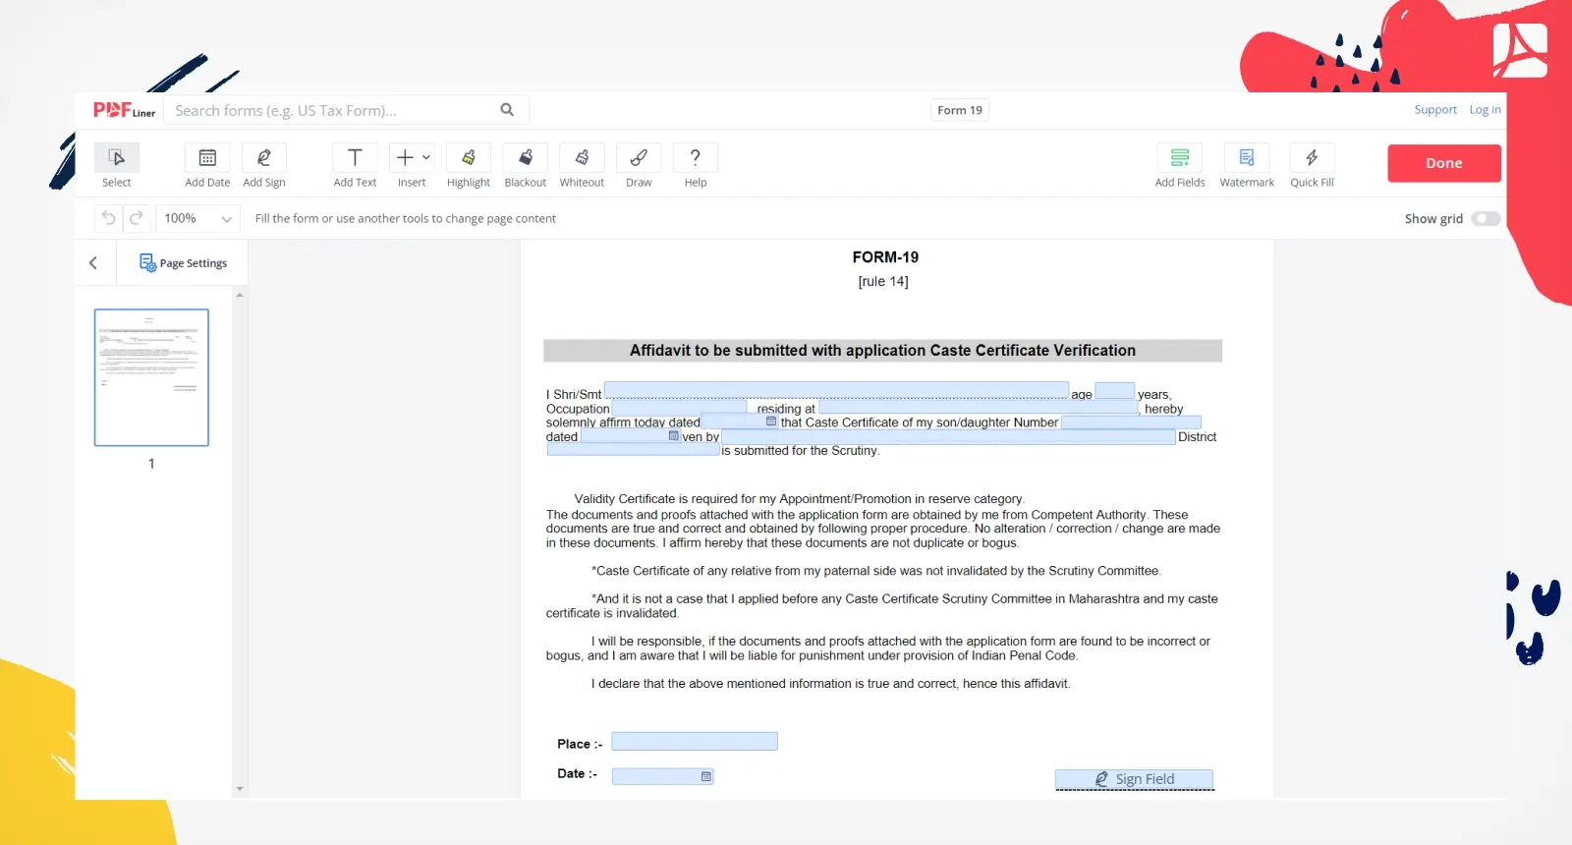
Task: Activate the Select tool
Action: coord(116,165)
